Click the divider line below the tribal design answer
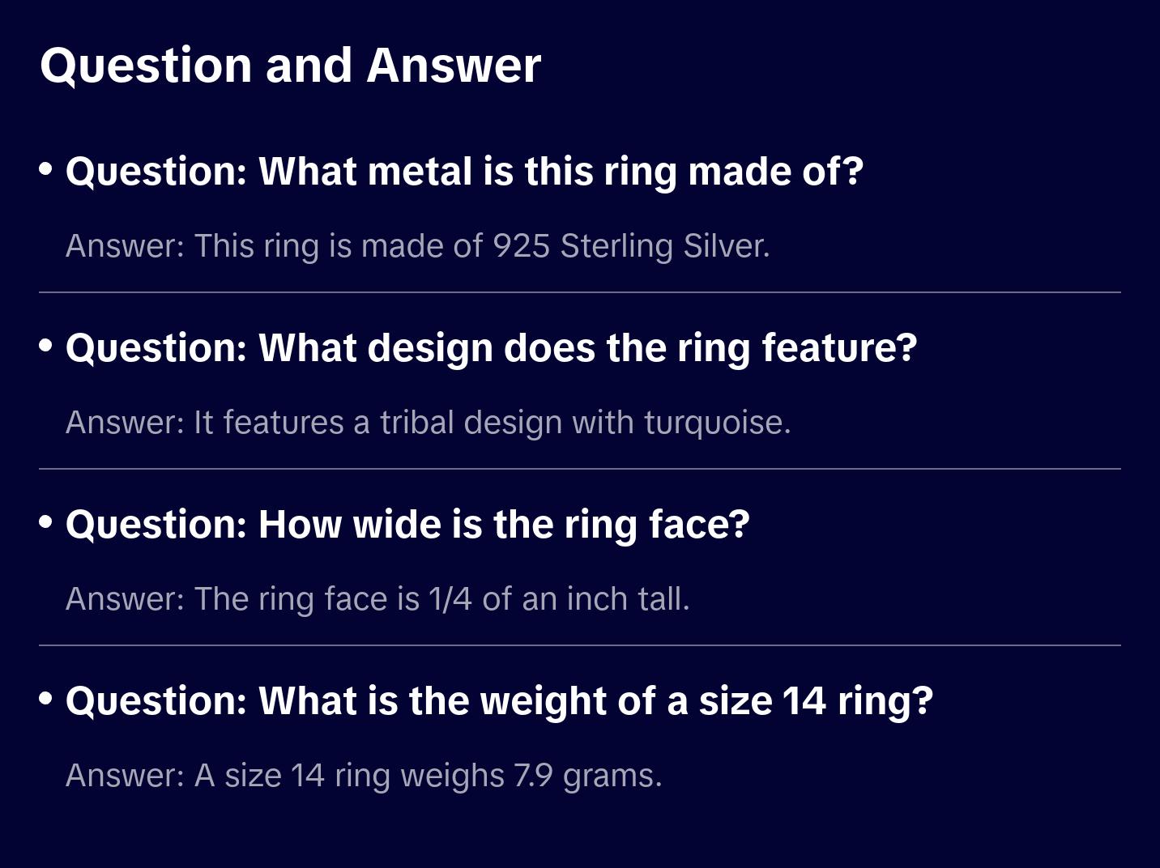The image size is (1160, 868). [x=580, y=469]
